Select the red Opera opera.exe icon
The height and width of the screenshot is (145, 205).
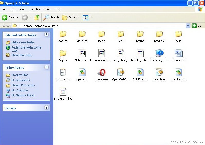(x=102, y=72)
